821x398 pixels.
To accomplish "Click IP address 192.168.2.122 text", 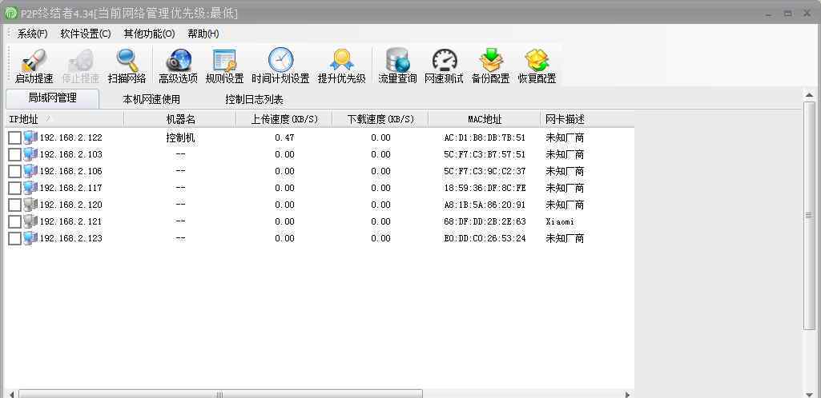I will point(70,138).
